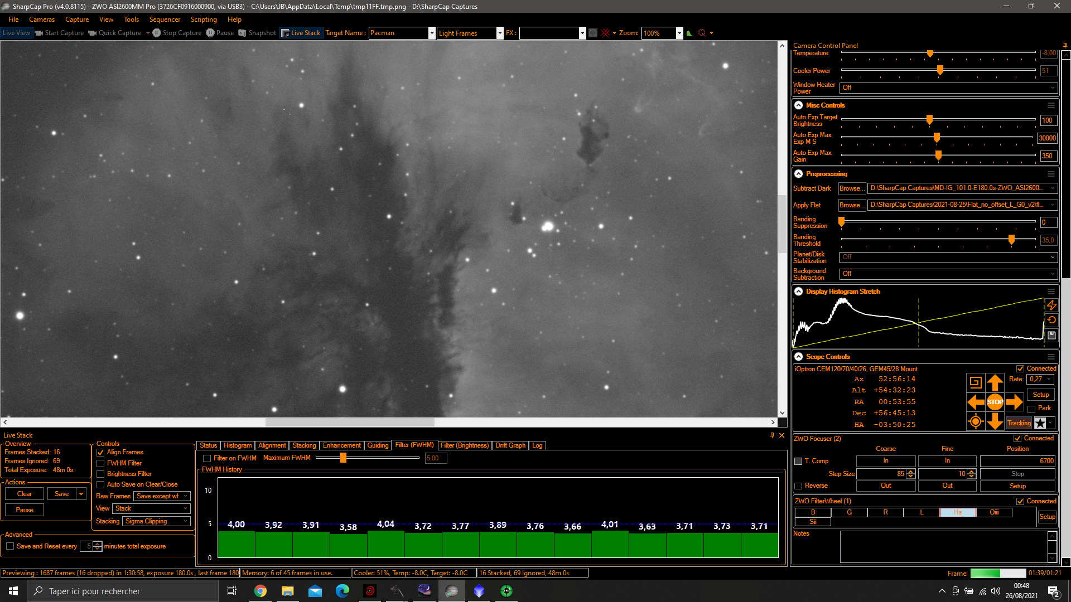1071x602 pixels.
Task: Click the Banding Threshold slider handle
Action: (x=1011, y=239)
